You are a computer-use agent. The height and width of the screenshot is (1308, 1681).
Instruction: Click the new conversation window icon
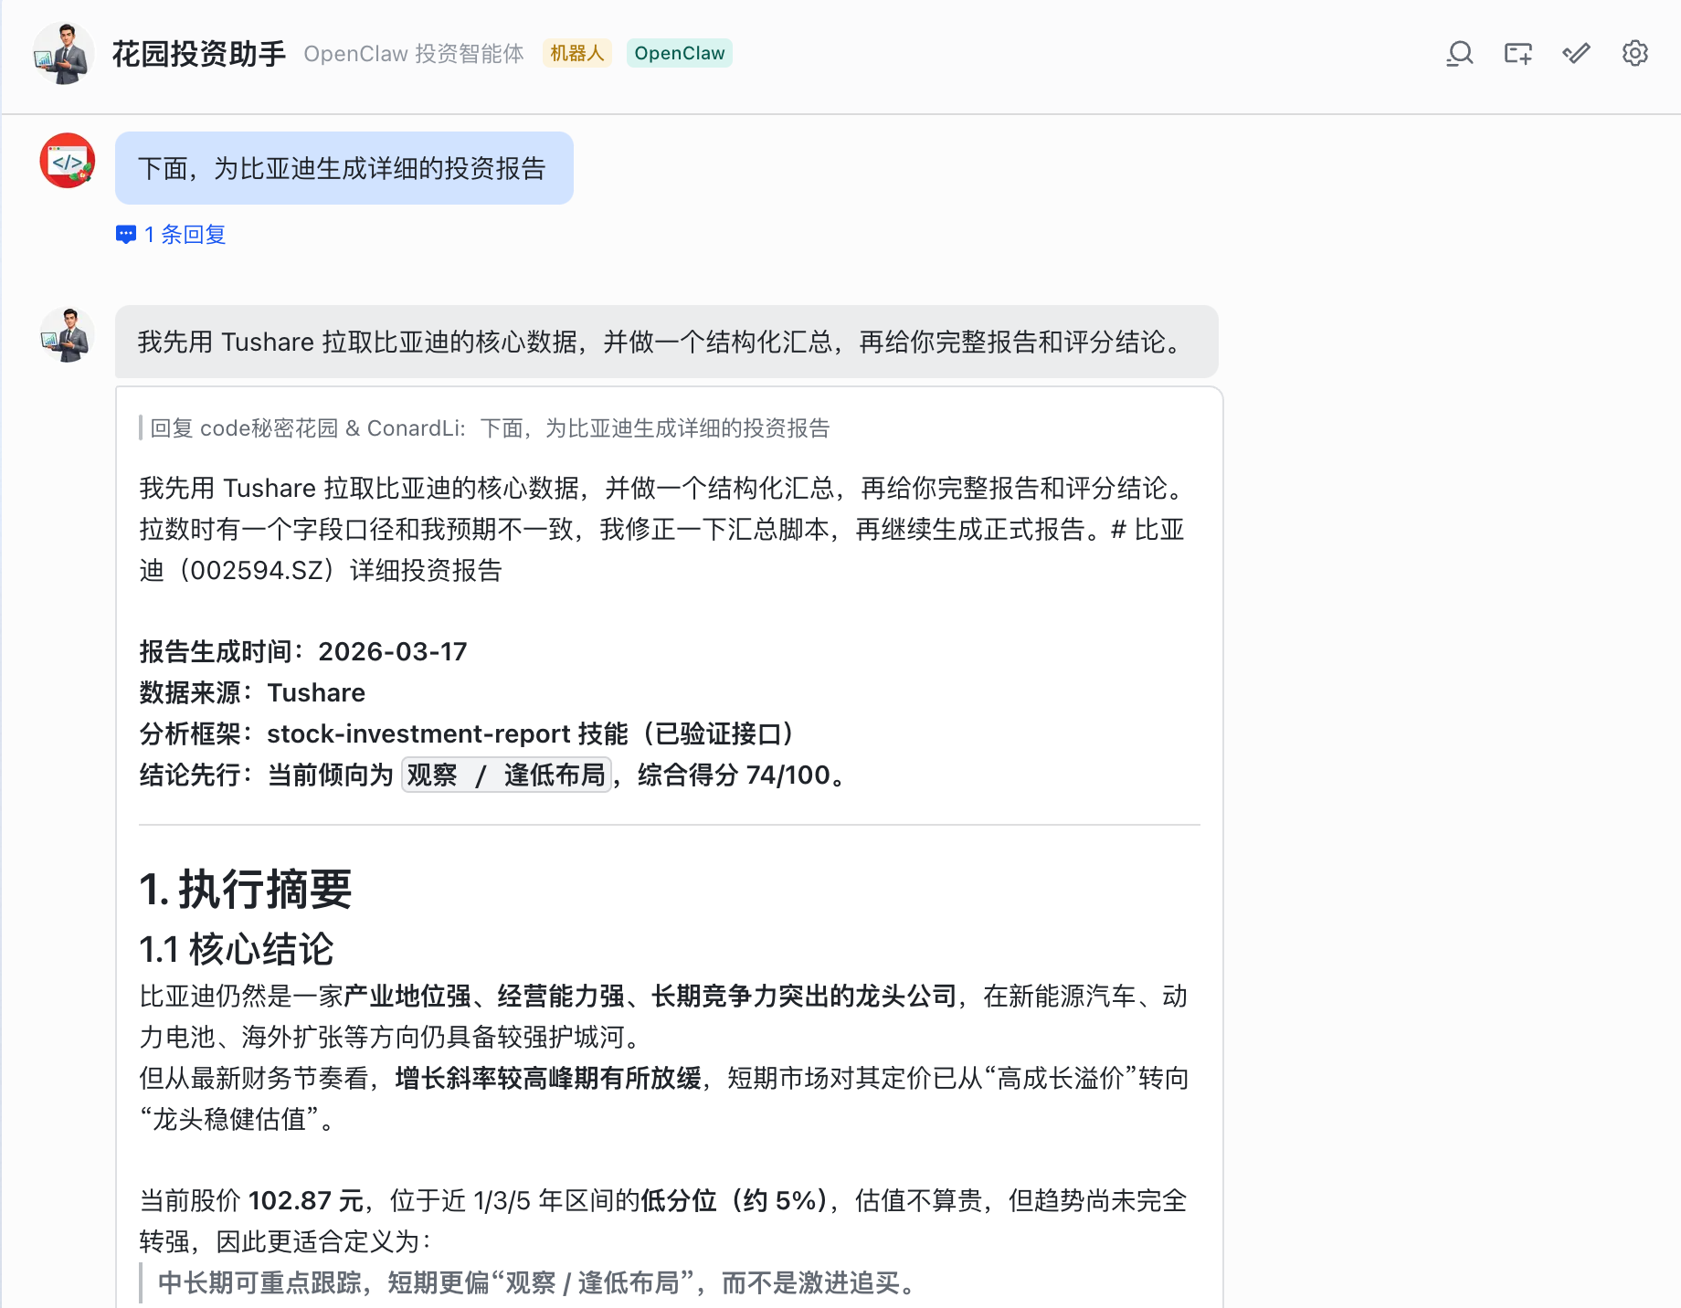1517,54
